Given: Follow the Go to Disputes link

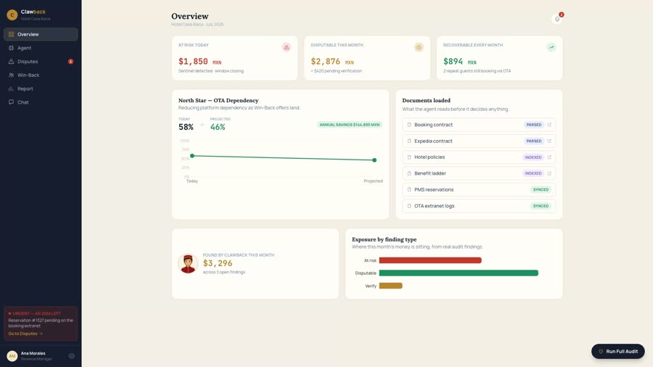Looking at the screenshot, I should coord(25,334).
